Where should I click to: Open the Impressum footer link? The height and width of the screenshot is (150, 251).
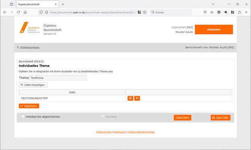tap(119, 132)
